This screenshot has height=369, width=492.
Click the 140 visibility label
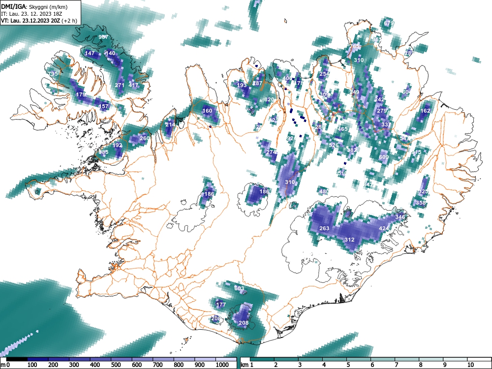(x=110, y=53)
